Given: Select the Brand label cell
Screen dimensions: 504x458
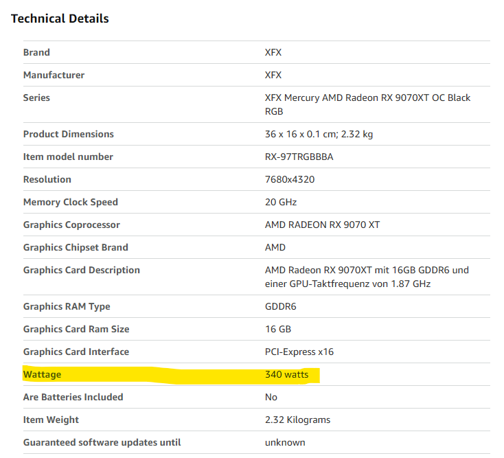Looking at the screenshot, I should (36, 52).
